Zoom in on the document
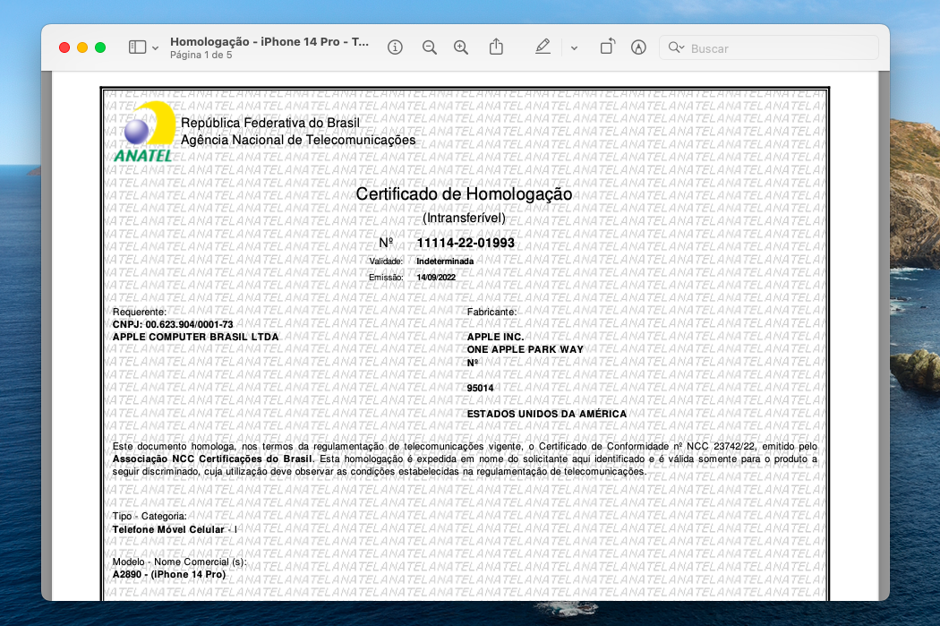Image resolution: width=940 pixels, height=626 pixels. [461, 47]
